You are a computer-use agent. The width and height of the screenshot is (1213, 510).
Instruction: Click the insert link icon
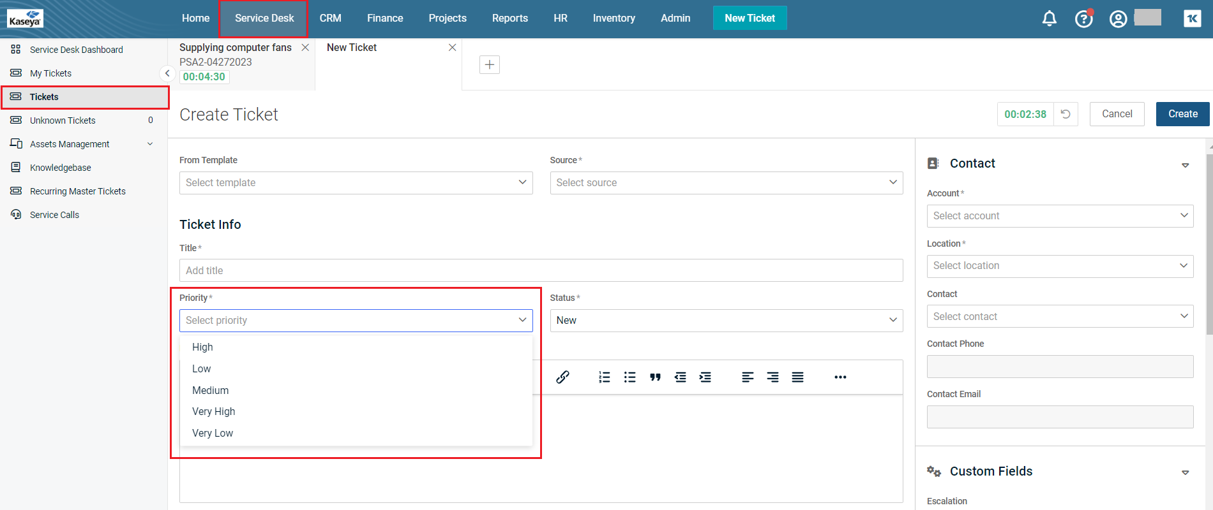(562, 377)
